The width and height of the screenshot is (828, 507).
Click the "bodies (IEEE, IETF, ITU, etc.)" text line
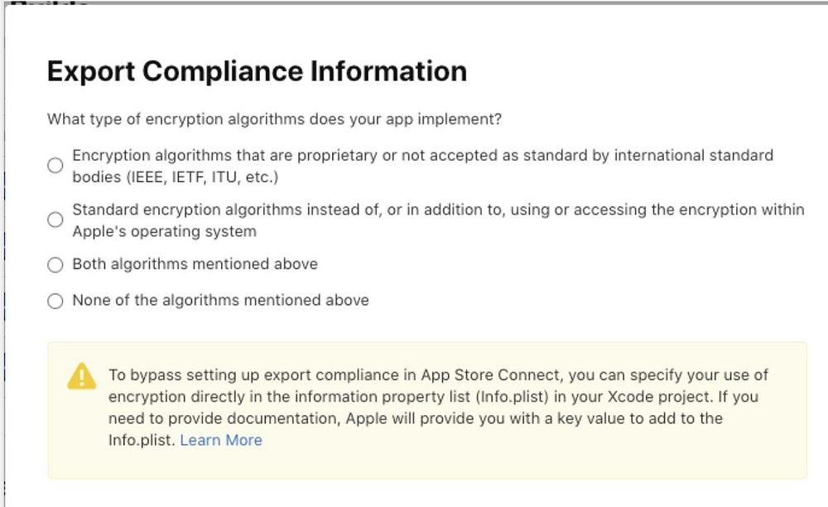(176, 177)
